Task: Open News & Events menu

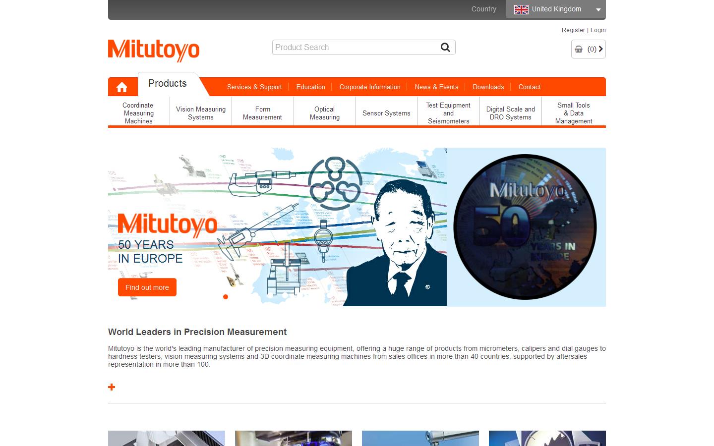Action: pyautogui.click(x=436, y=87)
